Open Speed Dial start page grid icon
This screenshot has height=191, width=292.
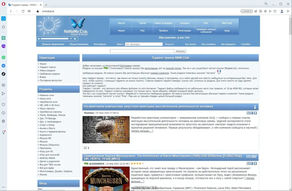coord(29,11)
